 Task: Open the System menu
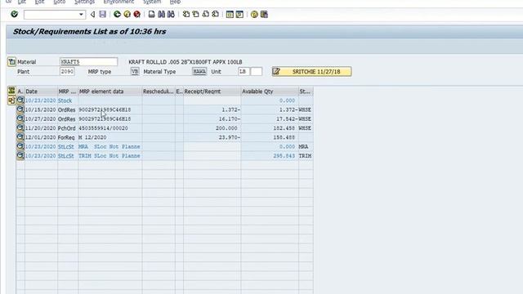click(x=152, y=2)
